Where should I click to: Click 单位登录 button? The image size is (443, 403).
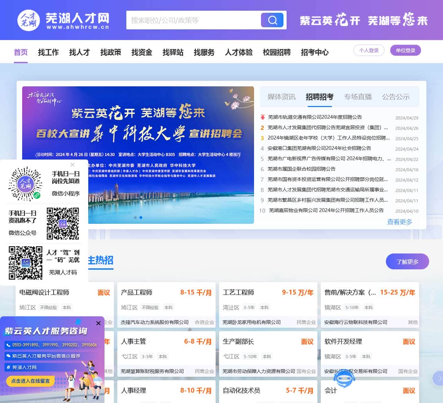[406, 50]
